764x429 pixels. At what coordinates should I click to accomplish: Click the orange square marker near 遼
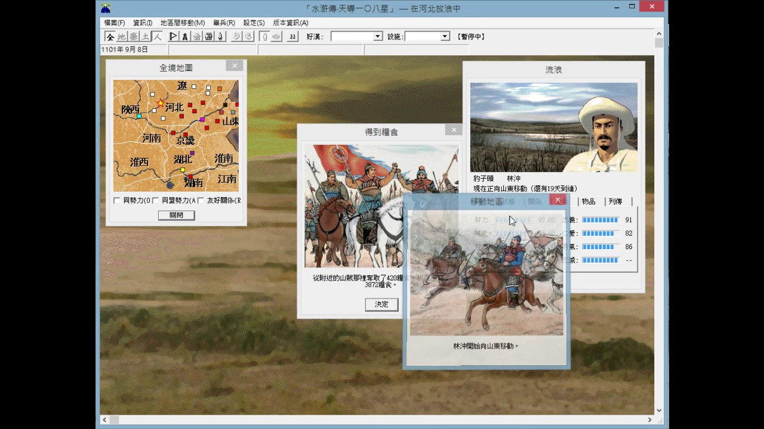coord(220,89)
